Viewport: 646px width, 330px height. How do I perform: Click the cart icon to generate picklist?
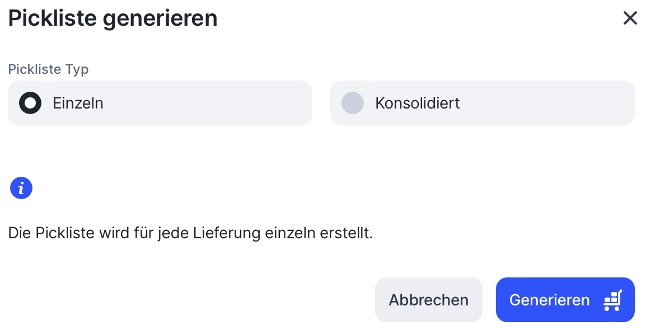point(612,300)
